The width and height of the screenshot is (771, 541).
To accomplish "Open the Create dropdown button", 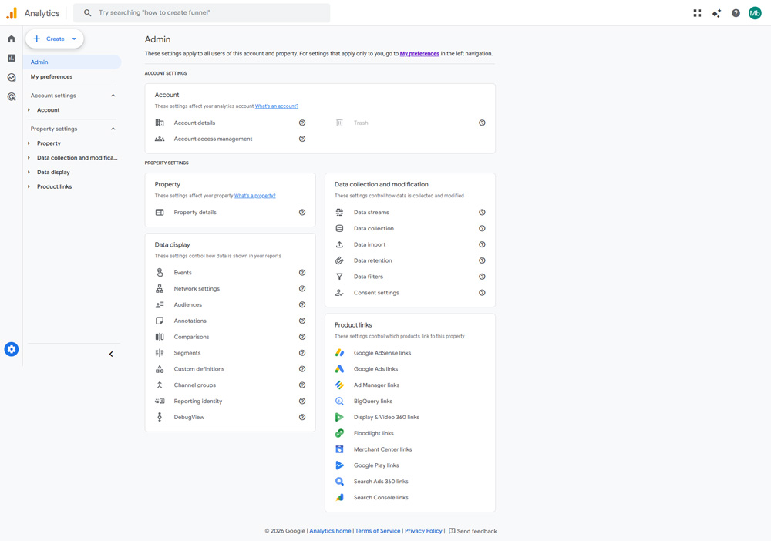I will (x=55, y=39).
